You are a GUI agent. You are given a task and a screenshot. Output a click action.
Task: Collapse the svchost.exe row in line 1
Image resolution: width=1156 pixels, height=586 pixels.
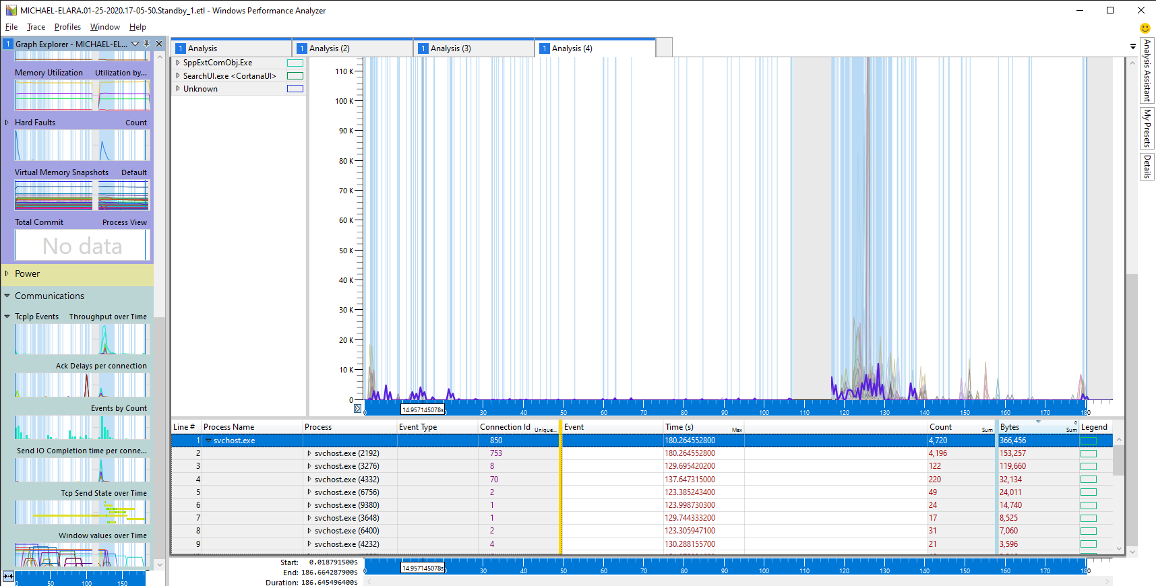(x=208, y=441)
